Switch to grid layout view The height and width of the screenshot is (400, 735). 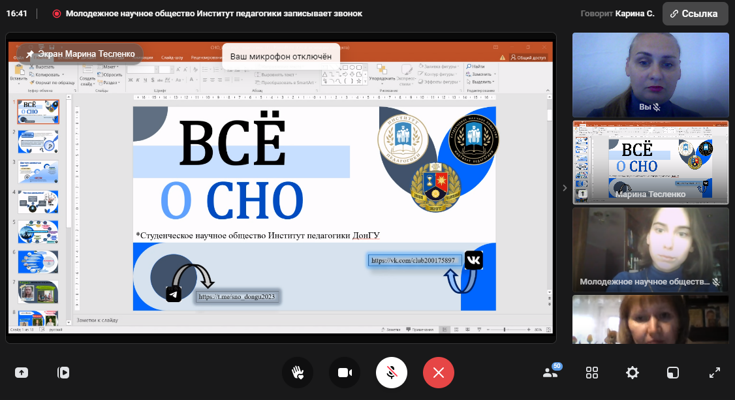pos(592,373)
